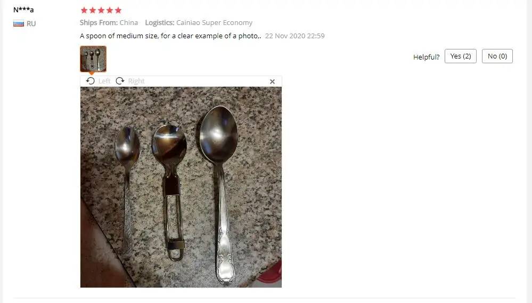Click the review text about medium spoon

coord(170,36)
